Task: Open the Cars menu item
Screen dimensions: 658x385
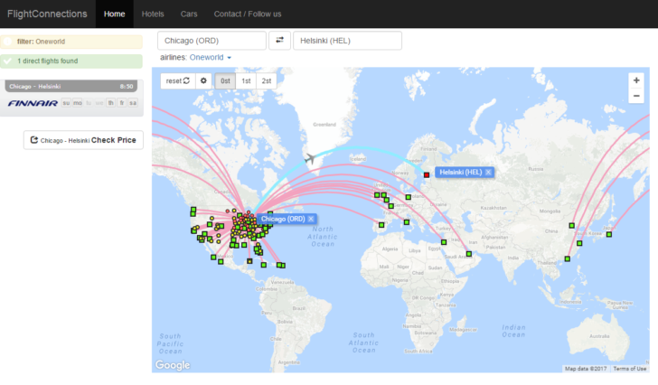Action: (x=189, y=14)
